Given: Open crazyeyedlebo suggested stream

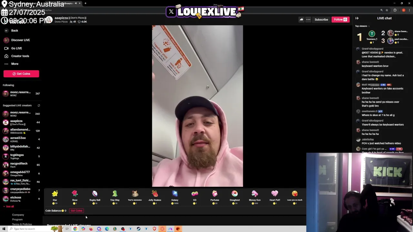Looking at the screenshot, I should (21, 190).
